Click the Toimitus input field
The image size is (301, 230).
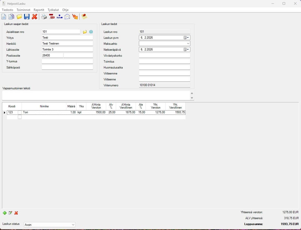165,61
